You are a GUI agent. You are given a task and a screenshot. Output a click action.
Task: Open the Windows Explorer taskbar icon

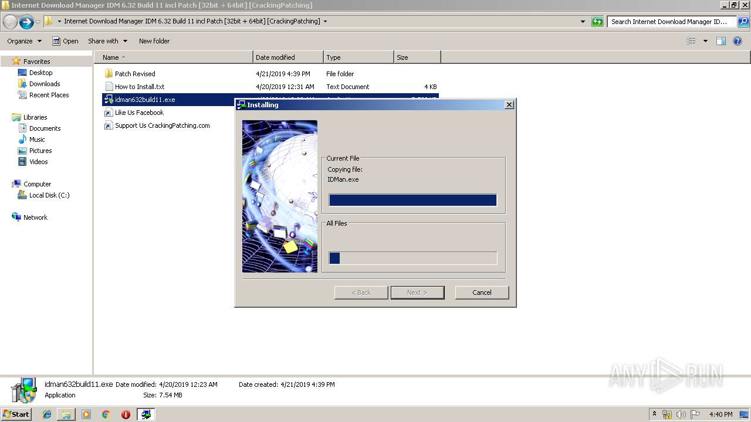[66, 414]
